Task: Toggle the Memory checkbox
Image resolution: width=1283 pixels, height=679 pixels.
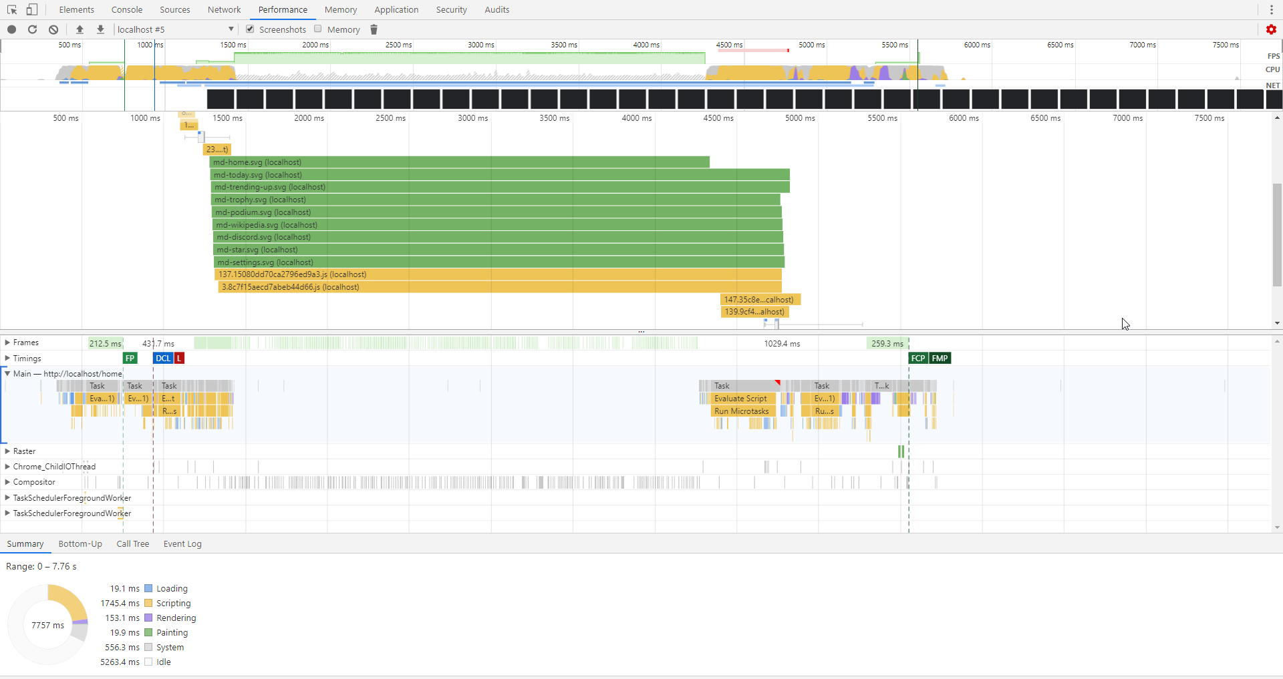Action: point(318,29)
